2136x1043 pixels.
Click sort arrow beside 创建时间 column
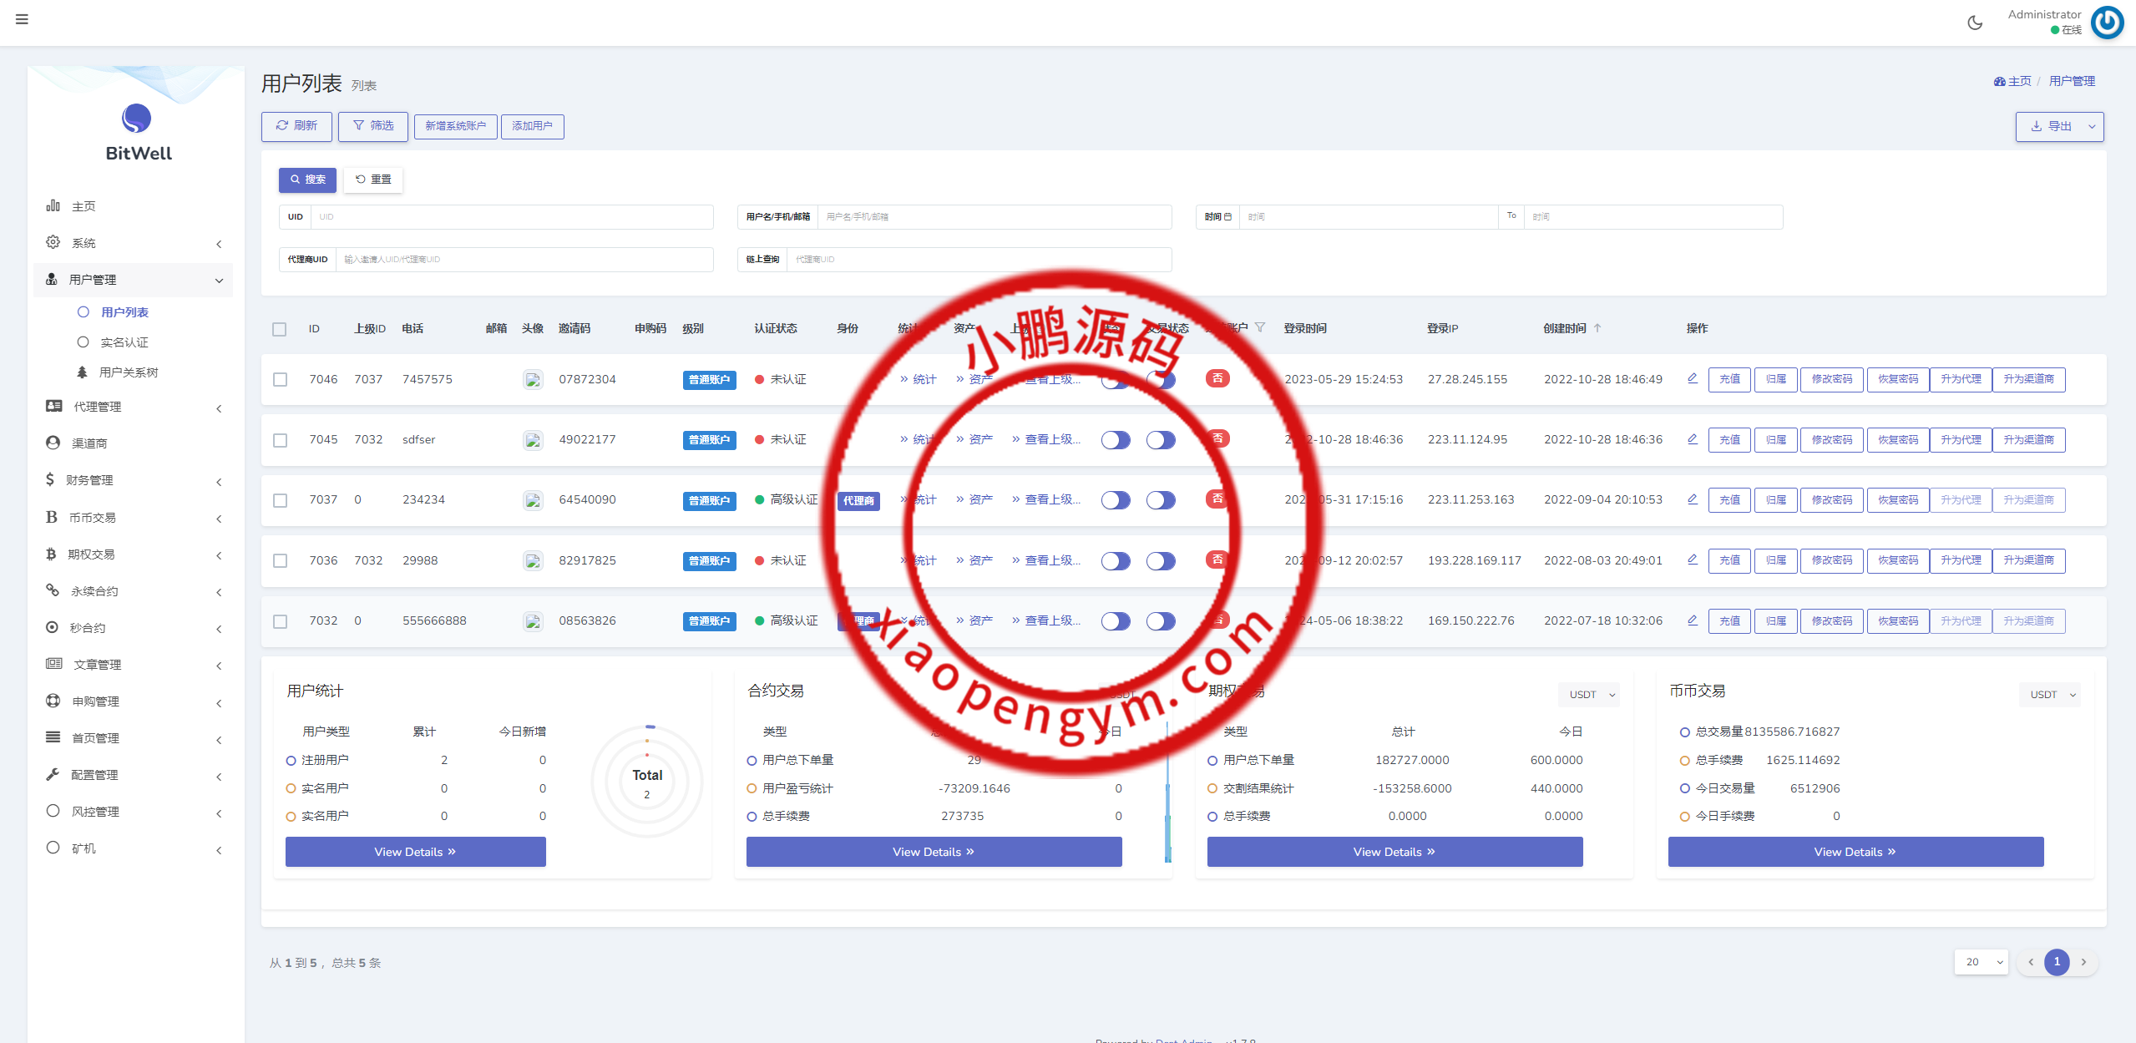click(x=1597, y=328)
